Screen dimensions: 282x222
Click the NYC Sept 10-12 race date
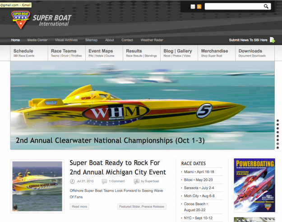tap(198, 218)
